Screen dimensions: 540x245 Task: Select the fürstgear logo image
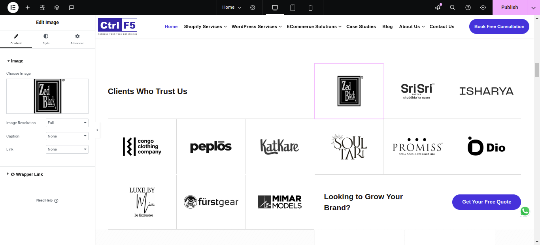211,202
